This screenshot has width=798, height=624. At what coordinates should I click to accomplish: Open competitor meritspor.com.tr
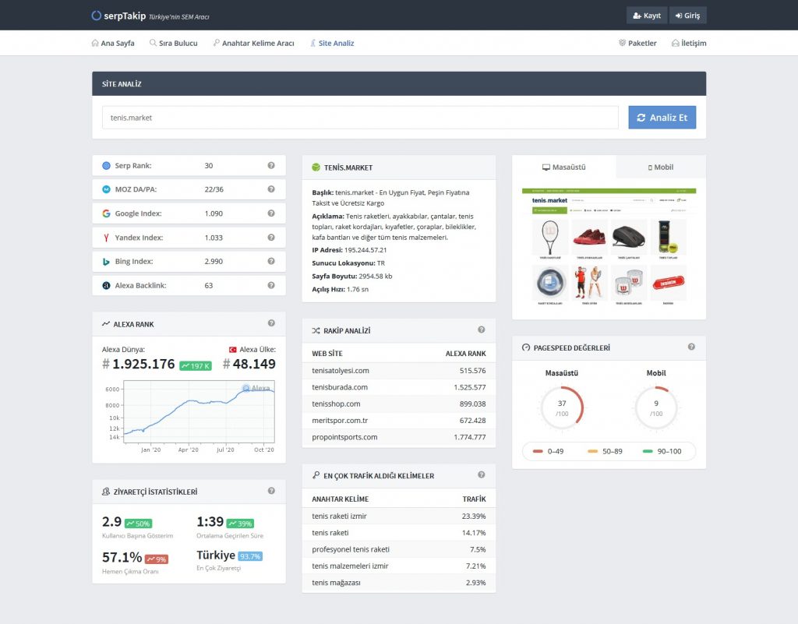pyautogui.click(x=340, y=421)
